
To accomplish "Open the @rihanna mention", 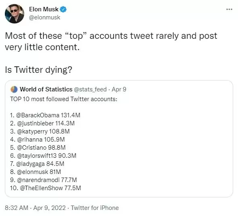I will 30,140.
